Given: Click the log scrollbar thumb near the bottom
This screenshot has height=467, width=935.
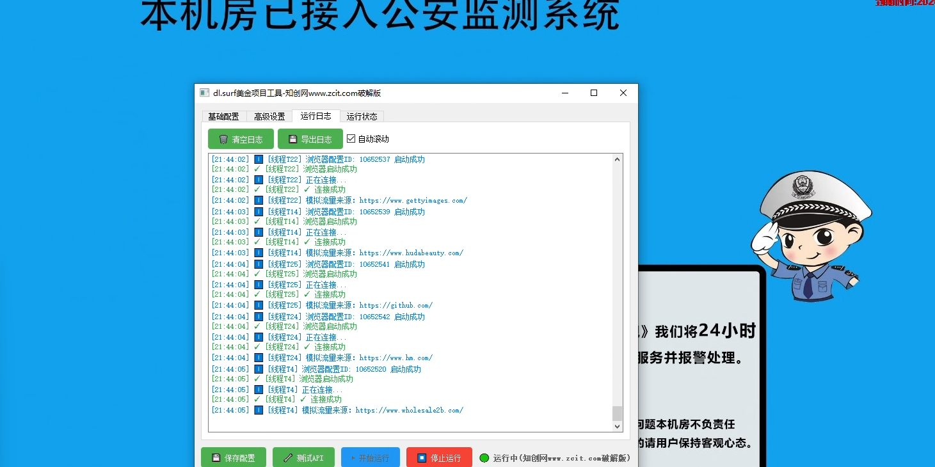Looking at the screenshot, I should point(617,415).
